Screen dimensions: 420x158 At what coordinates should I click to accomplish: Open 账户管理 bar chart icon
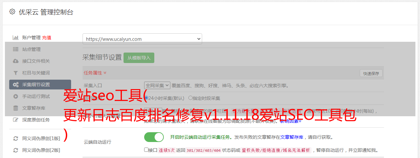coord(15,38)
